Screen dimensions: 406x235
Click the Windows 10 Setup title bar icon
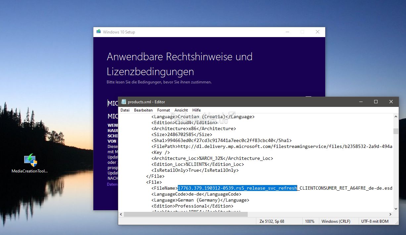98,32
